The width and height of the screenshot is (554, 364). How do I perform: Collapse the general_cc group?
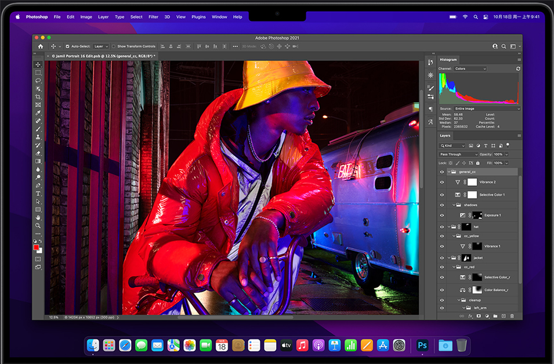coord(449,172)
